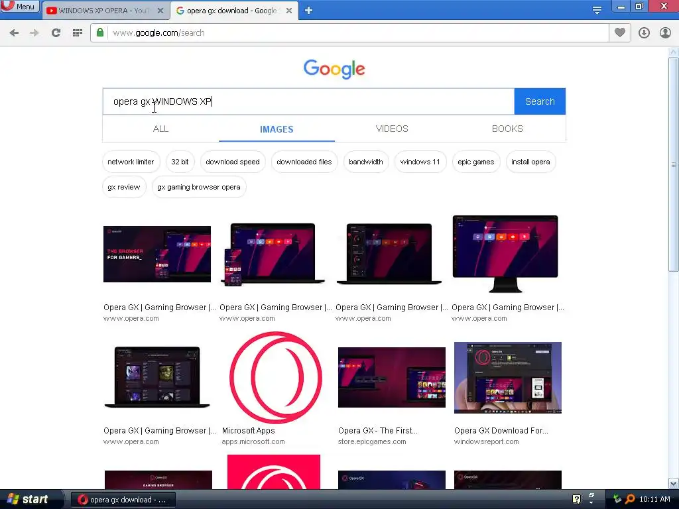The image size is (679, 509).
Task: Open the windowsreport.com Opera GX thumbnail
Action: pos(507,377)
